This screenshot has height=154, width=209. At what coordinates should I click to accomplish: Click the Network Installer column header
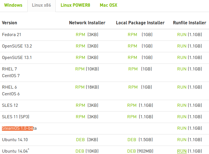[87, 23]
